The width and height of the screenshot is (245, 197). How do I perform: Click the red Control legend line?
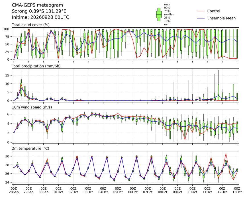[201, 11]
